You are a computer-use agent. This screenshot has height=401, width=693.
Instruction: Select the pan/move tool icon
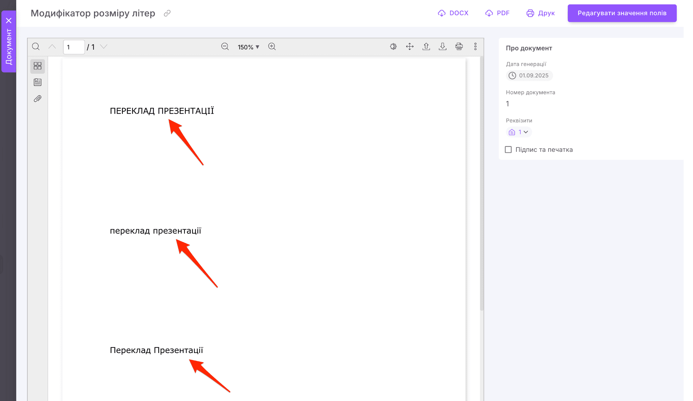click(410, 47)
